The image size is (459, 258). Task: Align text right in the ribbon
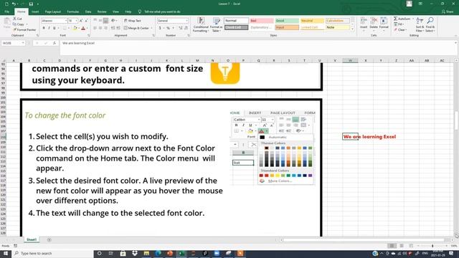pyautogui.click(x=105, y=28)
